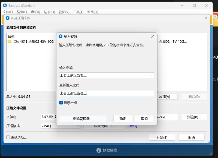Click the Bandizip logo in main title bar
Viewport: 218px width, 158px height.
click(x=5, y=5)
